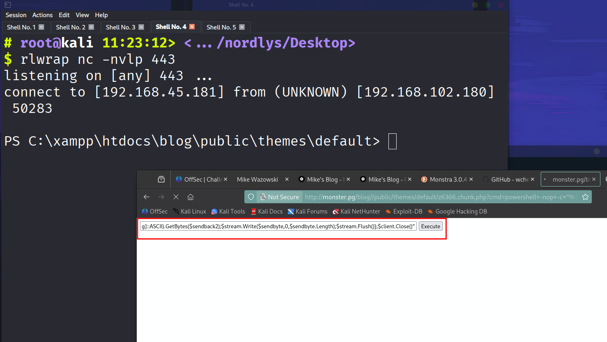Click the Execute button

pos(431,226)
